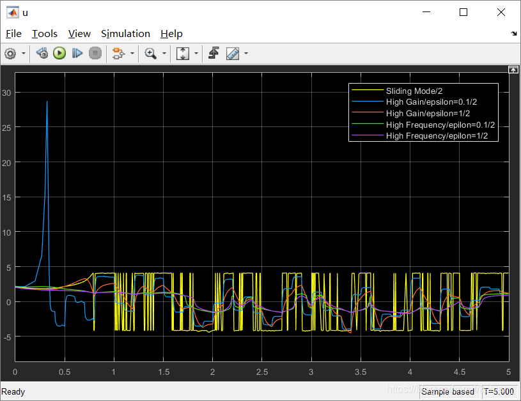This screenshot has height=401, width=521.
Task: Expand the Cursor Measurements dropdown arrow
Action: tap(246, 53)
